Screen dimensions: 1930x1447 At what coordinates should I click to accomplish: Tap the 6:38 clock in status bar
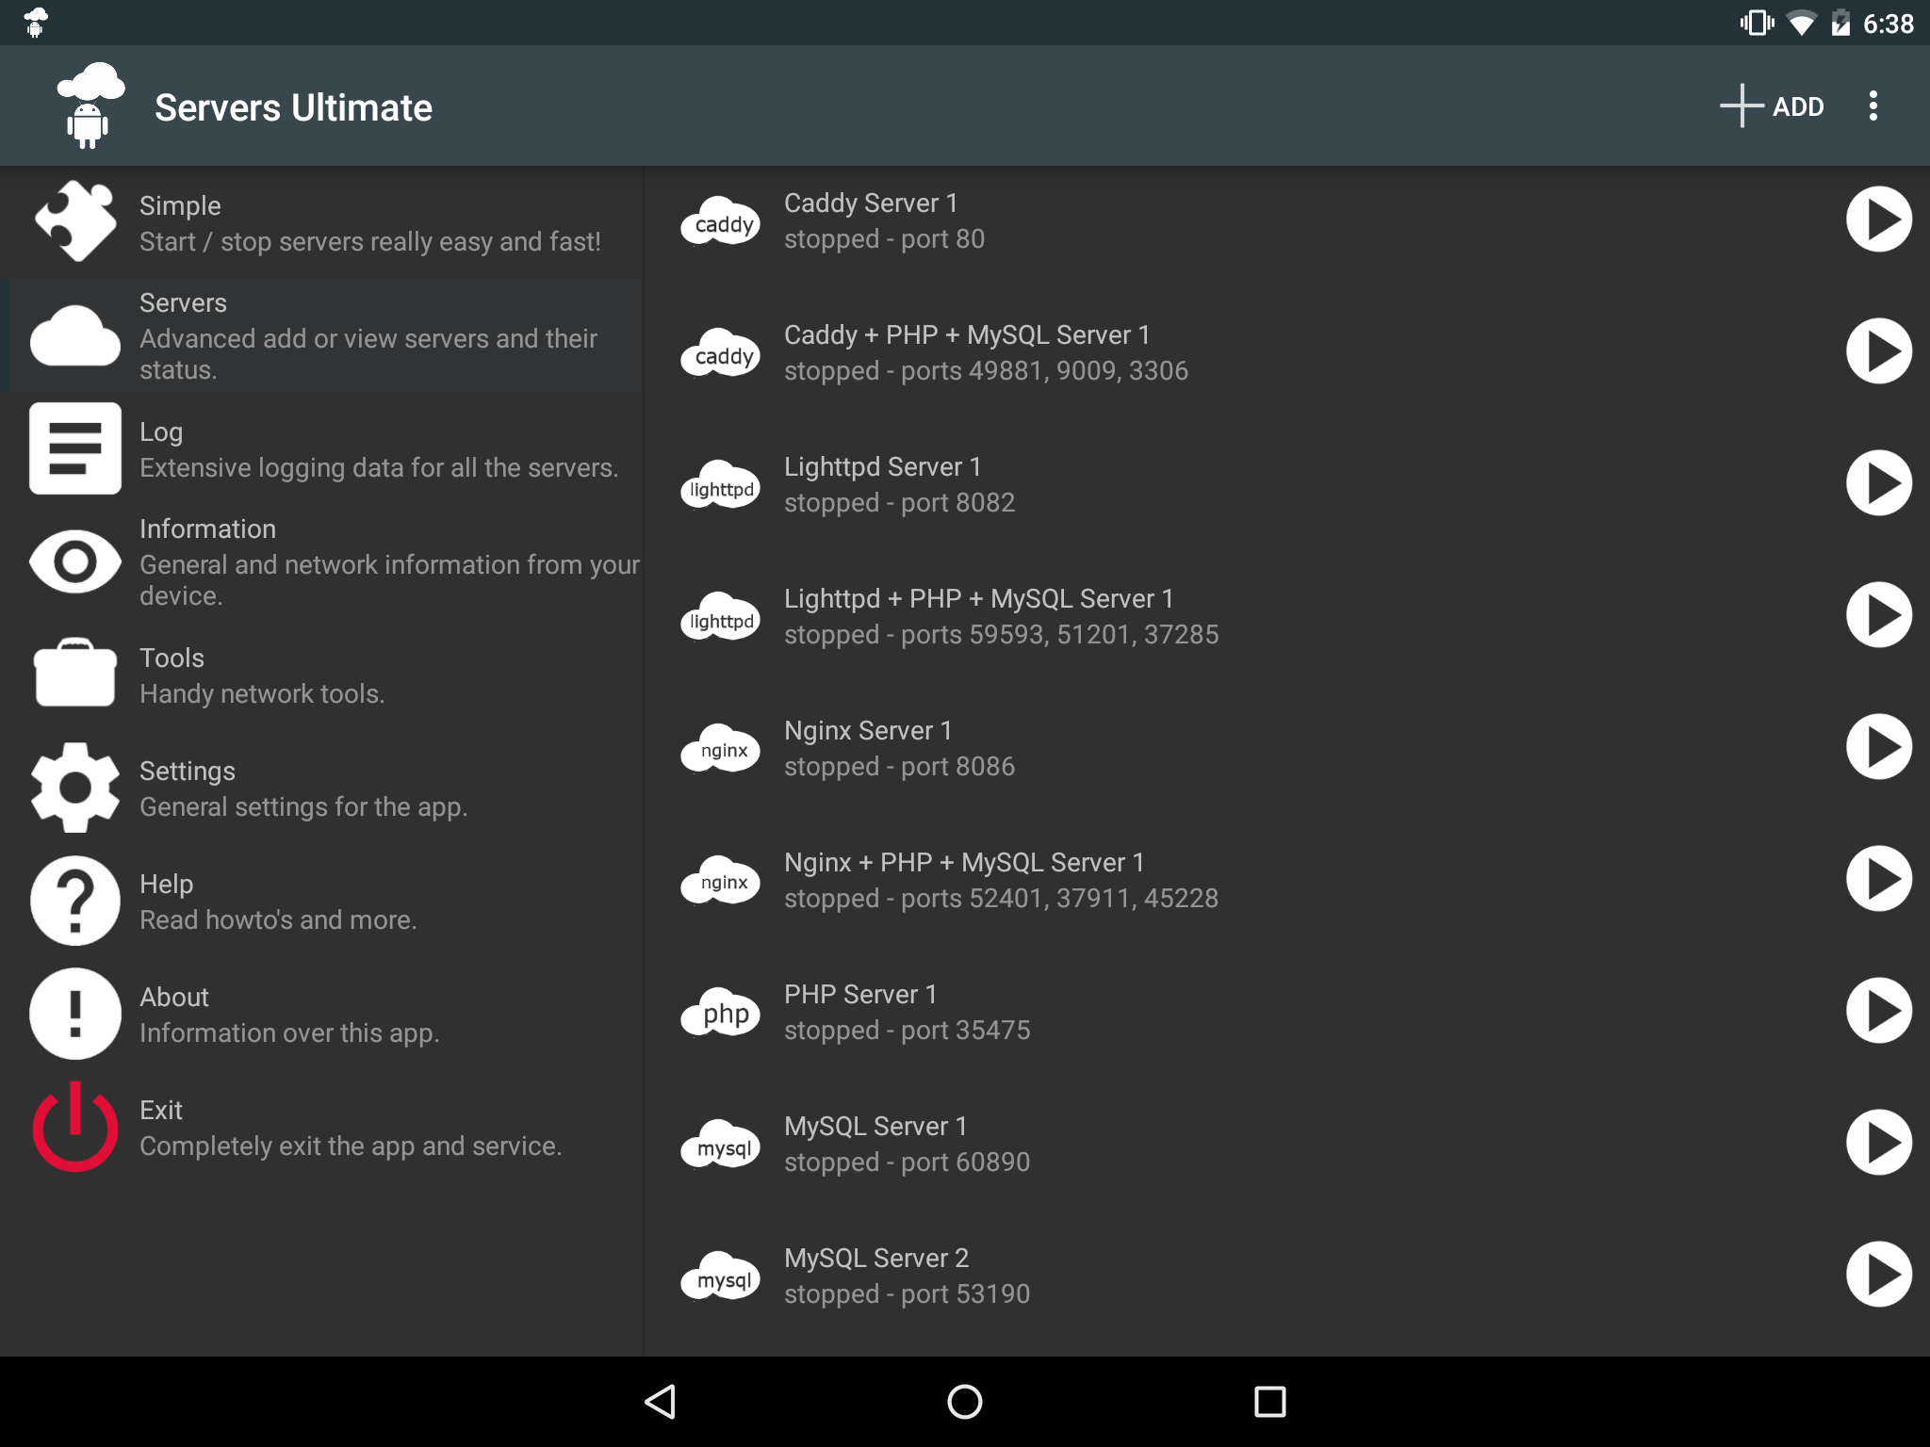[1889, 24]
